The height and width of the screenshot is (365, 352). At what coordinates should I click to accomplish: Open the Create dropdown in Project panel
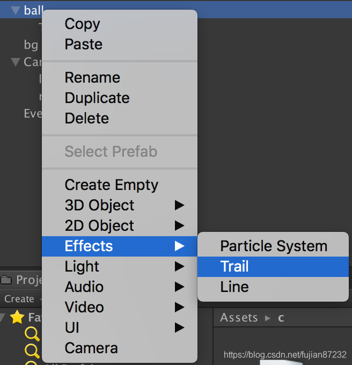point(19,299)
